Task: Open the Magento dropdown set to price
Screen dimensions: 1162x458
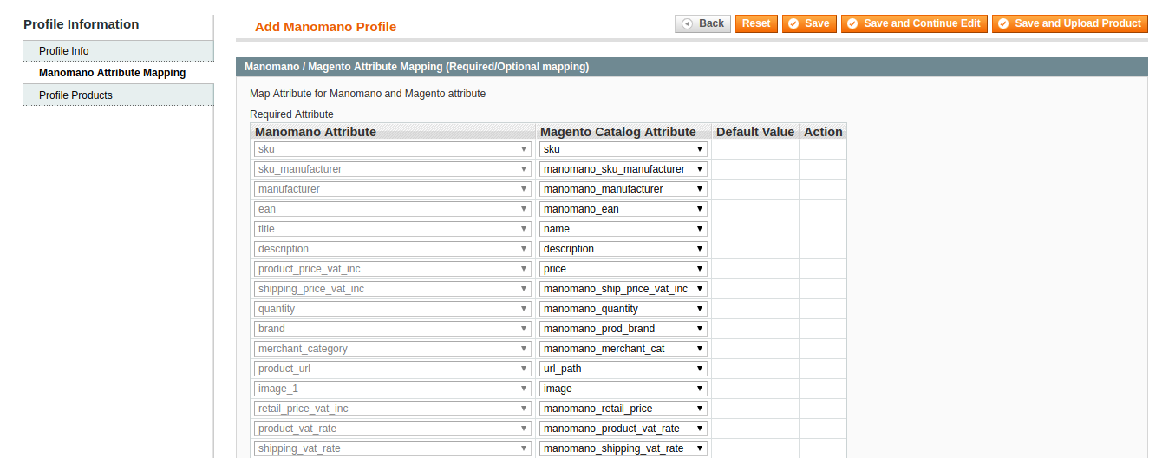Action: click(x=623, y=269)
